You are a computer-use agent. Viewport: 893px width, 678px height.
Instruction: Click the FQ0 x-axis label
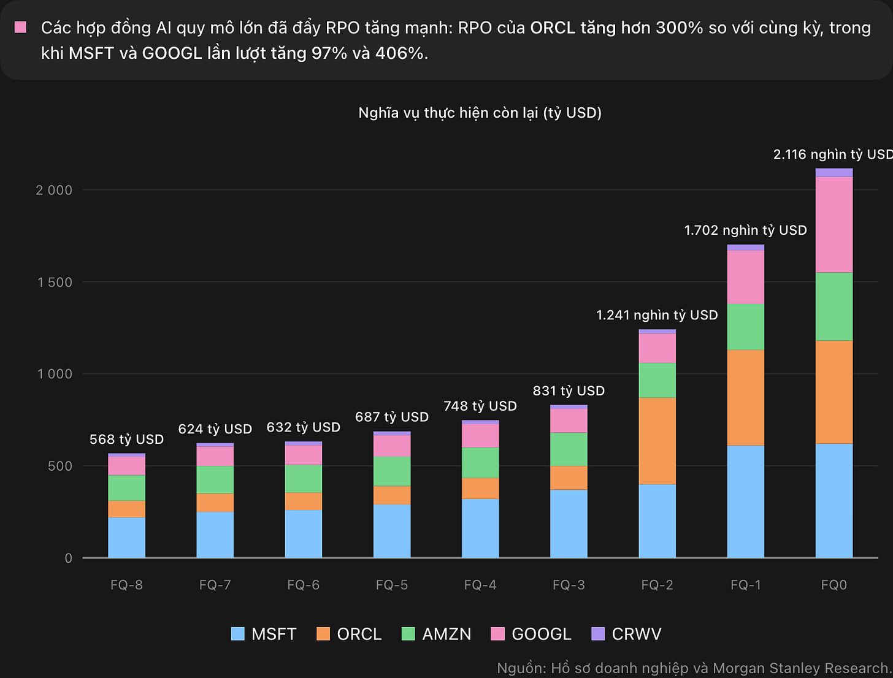[834, 585]
